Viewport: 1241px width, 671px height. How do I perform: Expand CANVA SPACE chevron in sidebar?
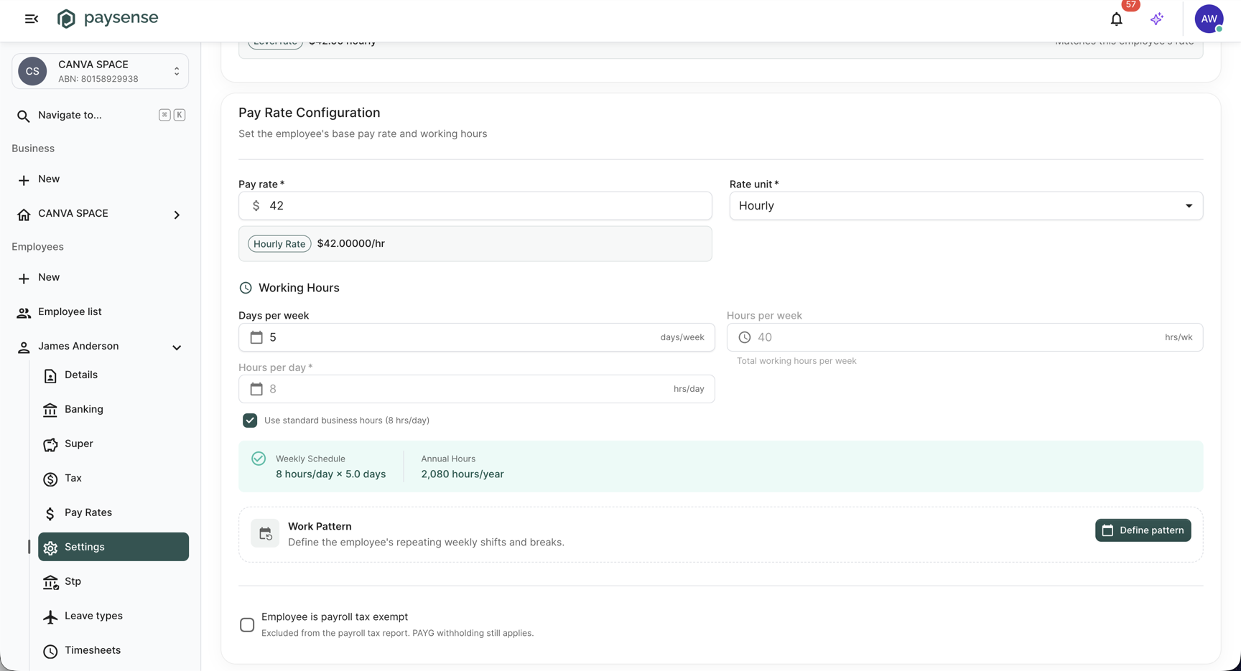pyautogui.click(x=177, y=215)
